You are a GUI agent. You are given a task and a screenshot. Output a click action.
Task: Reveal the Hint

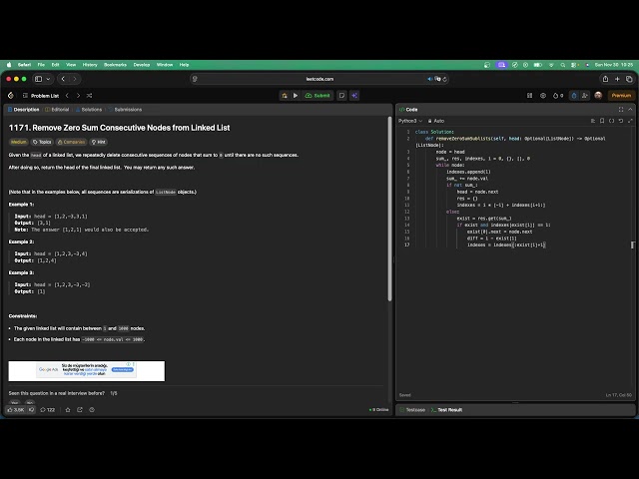(98, 142)
